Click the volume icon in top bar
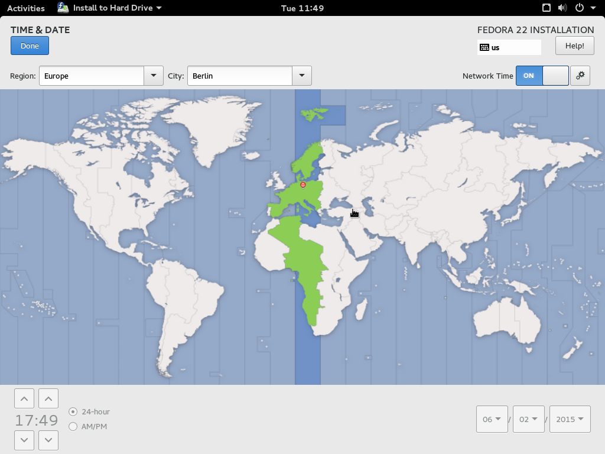 (562, 8)
